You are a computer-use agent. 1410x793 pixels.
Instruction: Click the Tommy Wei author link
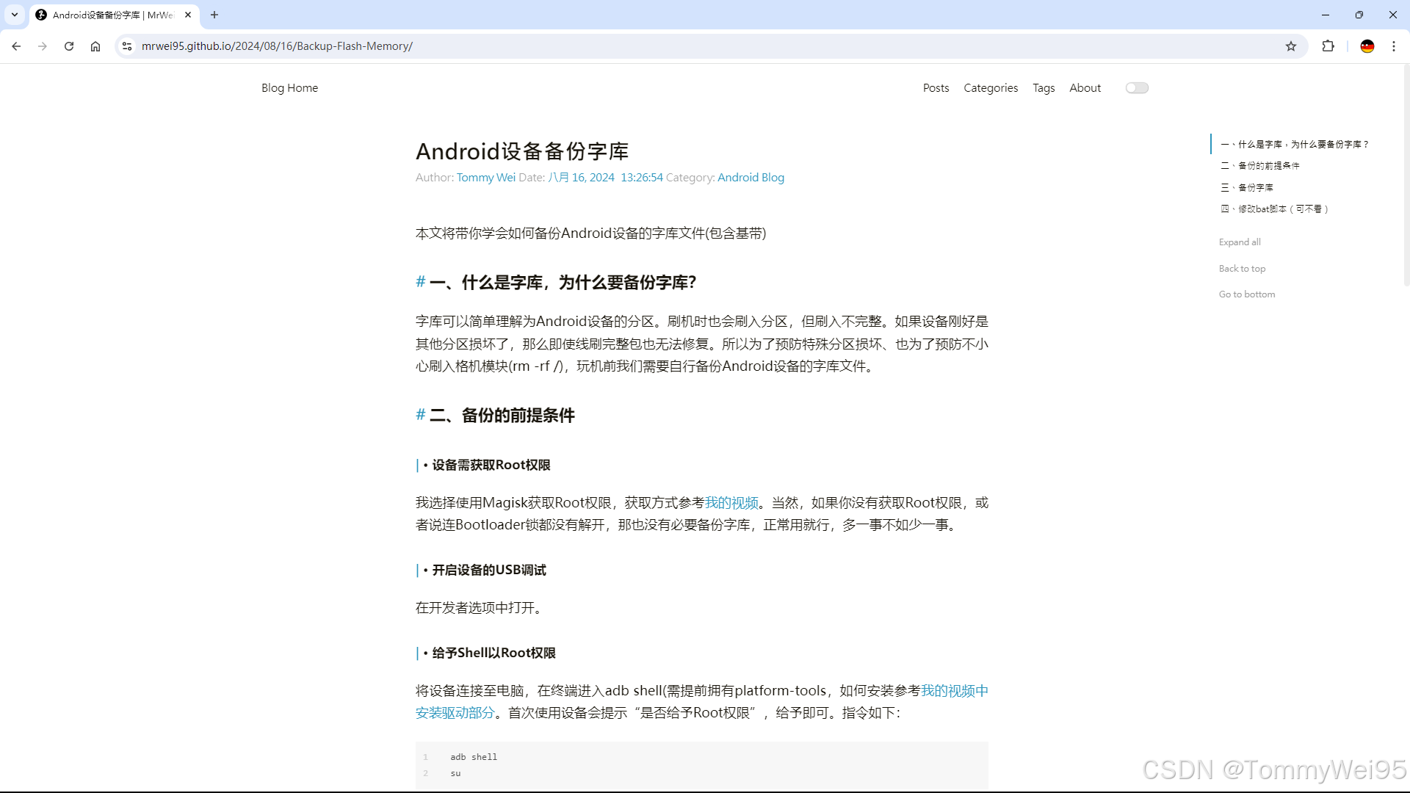point(485,178)
